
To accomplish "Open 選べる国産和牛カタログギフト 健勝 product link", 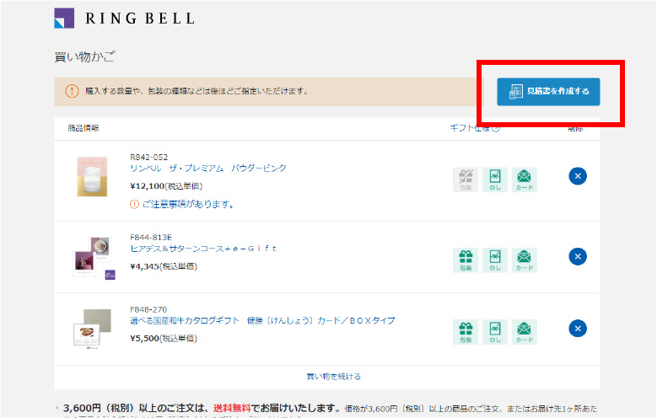I will [263, 321].
